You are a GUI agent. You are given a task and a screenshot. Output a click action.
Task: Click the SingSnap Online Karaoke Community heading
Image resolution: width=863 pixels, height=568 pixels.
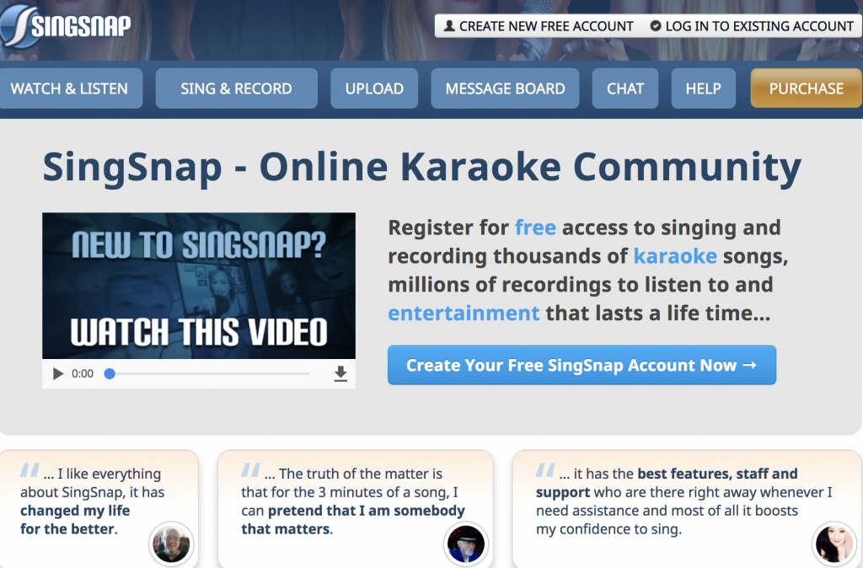[422, 168]
